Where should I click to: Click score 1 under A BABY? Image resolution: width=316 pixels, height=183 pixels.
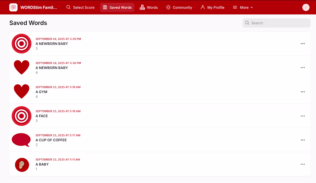point(36,169)
